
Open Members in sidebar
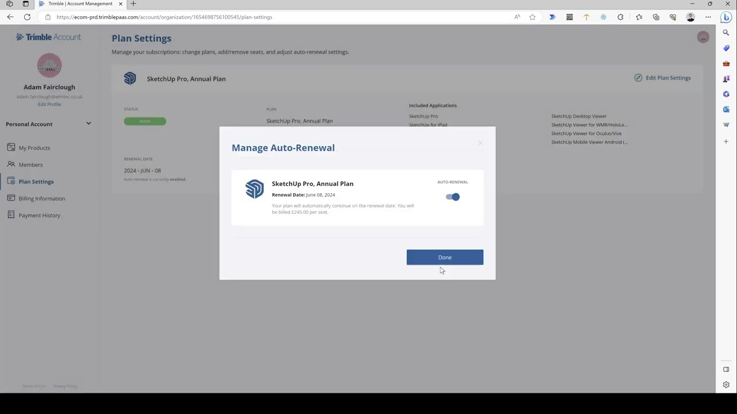click(31, 164)
